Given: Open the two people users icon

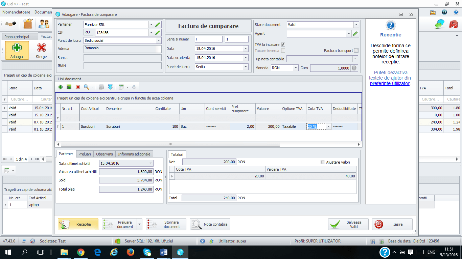Looking at the screenshot, I should [x=44, y=24].
